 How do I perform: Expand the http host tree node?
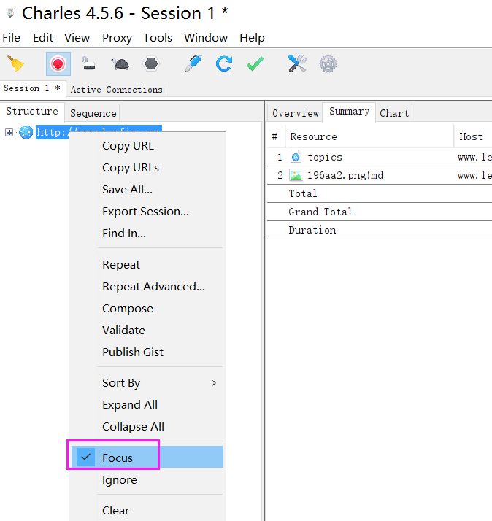tap(9, 133)
